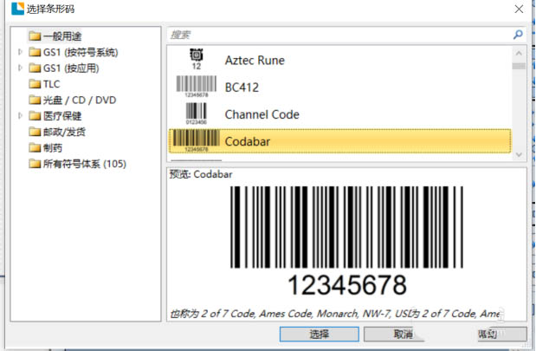The width and height of the screenshot is (536, 351).
Task: Click the list scrollbar down arrow
Action: point(519,154)
